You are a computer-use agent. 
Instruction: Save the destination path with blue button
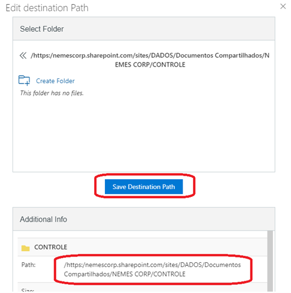coord(144,186)
